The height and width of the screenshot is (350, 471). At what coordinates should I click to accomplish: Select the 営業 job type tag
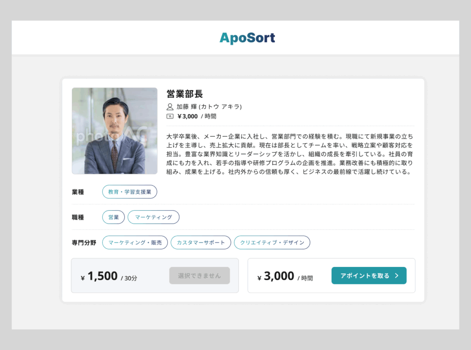(x=113, y=217)
